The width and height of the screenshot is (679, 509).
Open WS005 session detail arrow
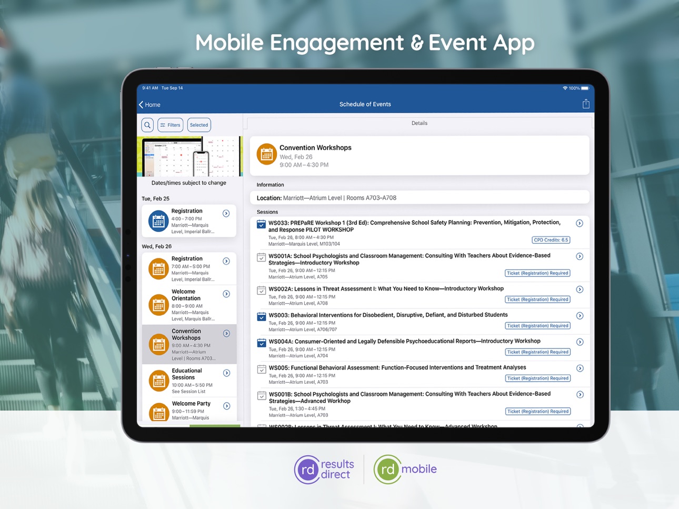tap(580, 368)
